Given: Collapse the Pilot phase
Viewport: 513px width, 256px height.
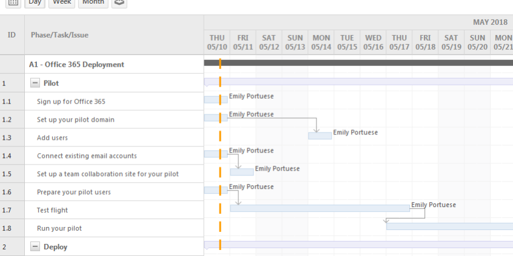Looking at the screenshot, I should click(x=35, y=83).
